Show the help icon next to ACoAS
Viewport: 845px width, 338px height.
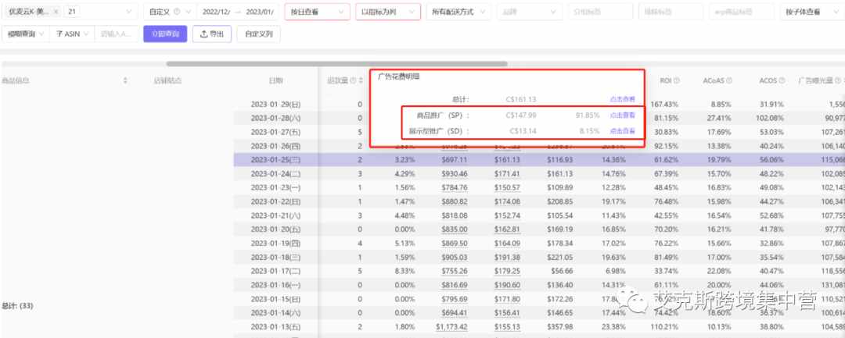click(x=729, y=80)
